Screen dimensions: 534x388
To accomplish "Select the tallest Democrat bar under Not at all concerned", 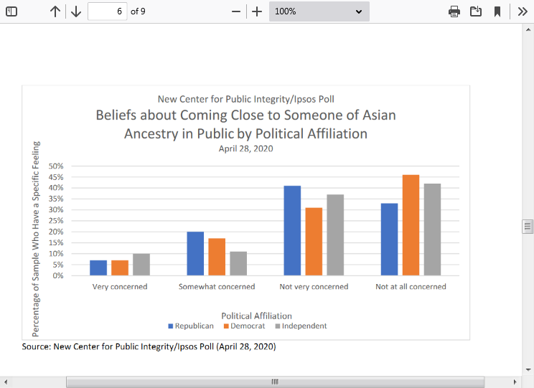I will [411, 225].
